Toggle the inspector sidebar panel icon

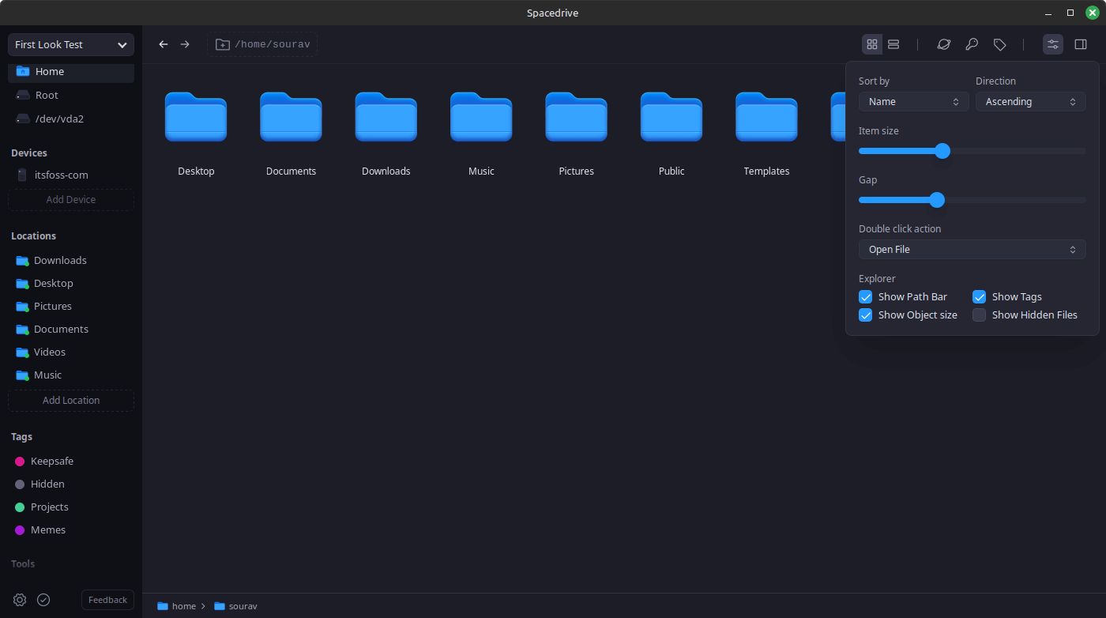(x=1081, y=44)
